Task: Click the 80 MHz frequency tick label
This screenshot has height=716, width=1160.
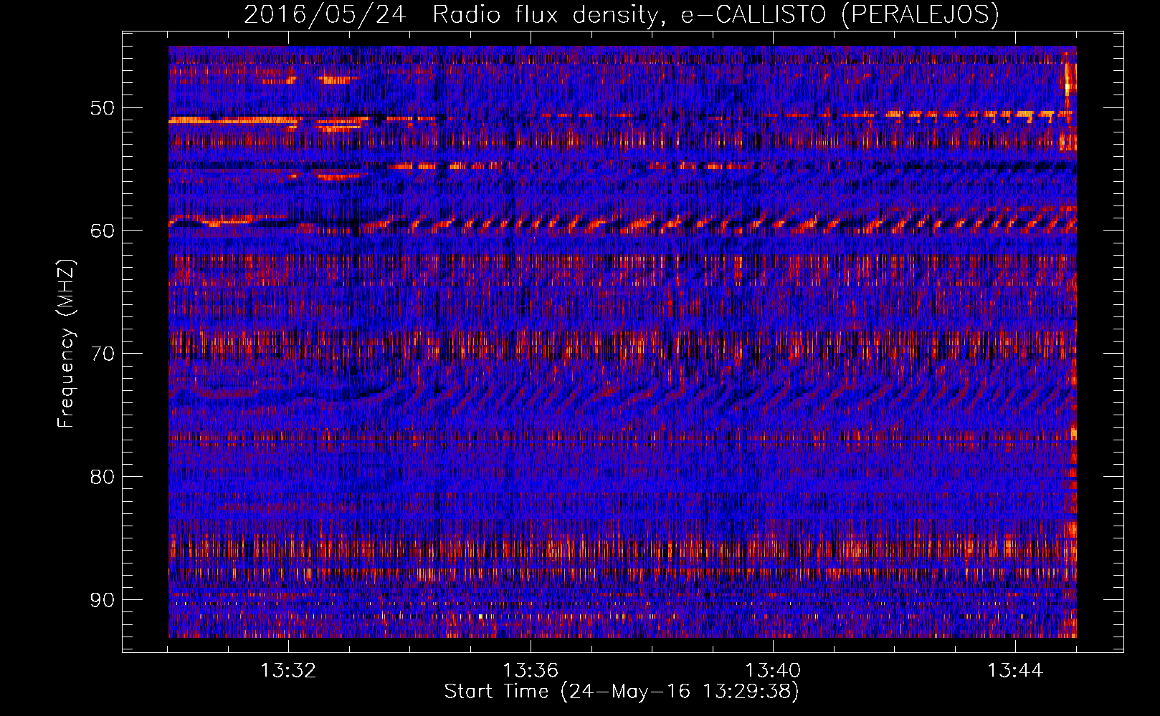Action: (103, 477)
